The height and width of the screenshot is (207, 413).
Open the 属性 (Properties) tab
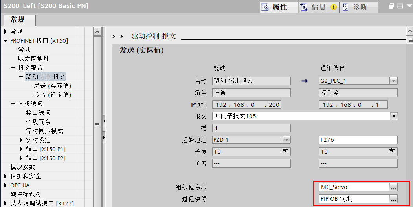tap(279, 7)
